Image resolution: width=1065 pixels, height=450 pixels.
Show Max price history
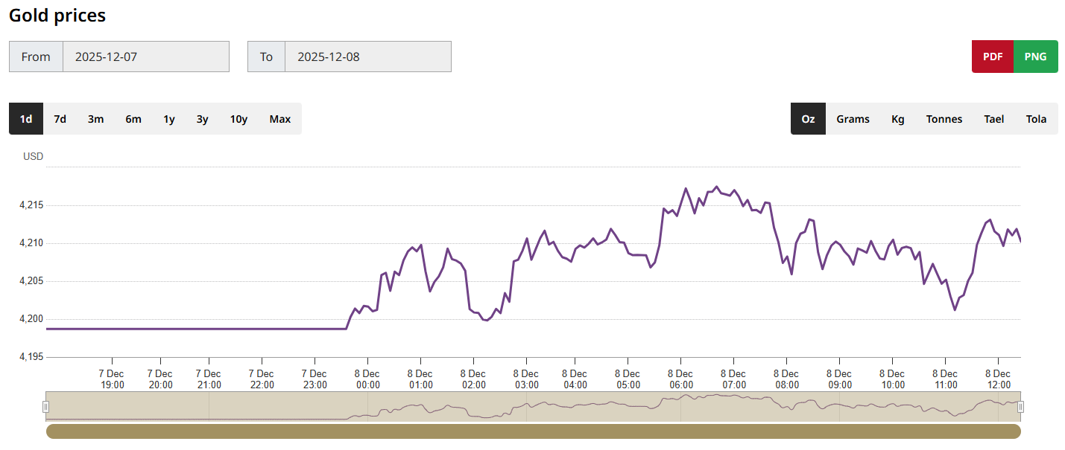pos(280,119)
